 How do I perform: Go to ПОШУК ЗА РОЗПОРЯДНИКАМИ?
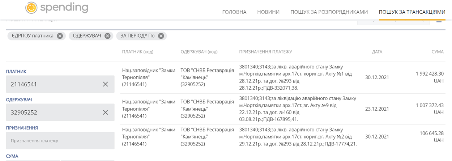[329, 12]
